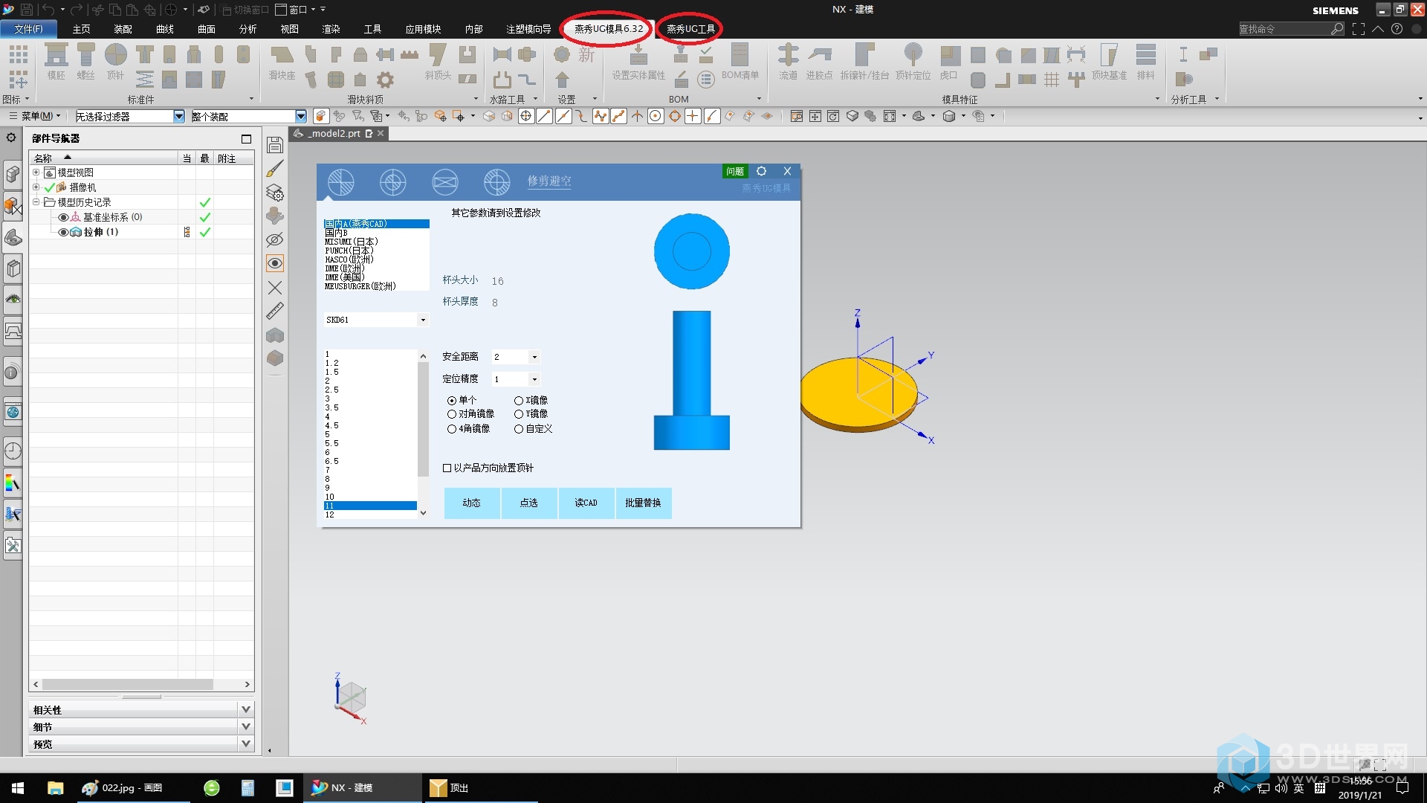
Task: Click the grid 图标 icon at ribbon left
Action: tap(19, 54)
